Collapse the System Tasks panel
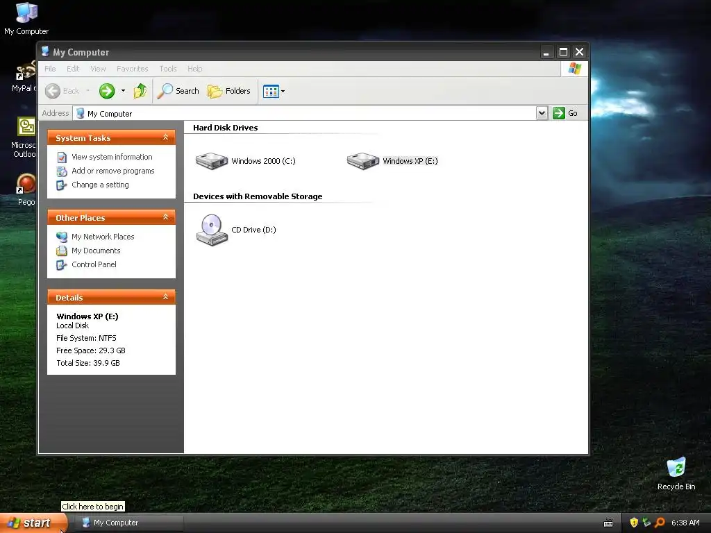 coord(165,137)
